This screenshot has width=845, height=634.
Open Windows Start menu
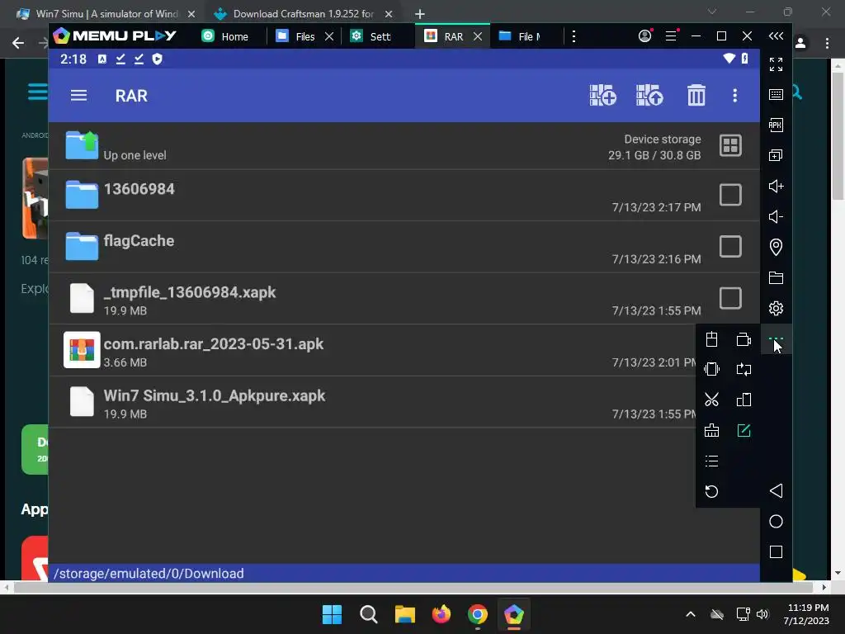click(332, 614)
